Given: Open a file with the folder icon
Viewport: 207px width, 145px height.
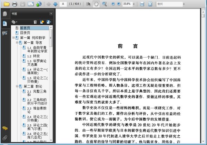Looking at the screenshot, I should tap(6, 4).
